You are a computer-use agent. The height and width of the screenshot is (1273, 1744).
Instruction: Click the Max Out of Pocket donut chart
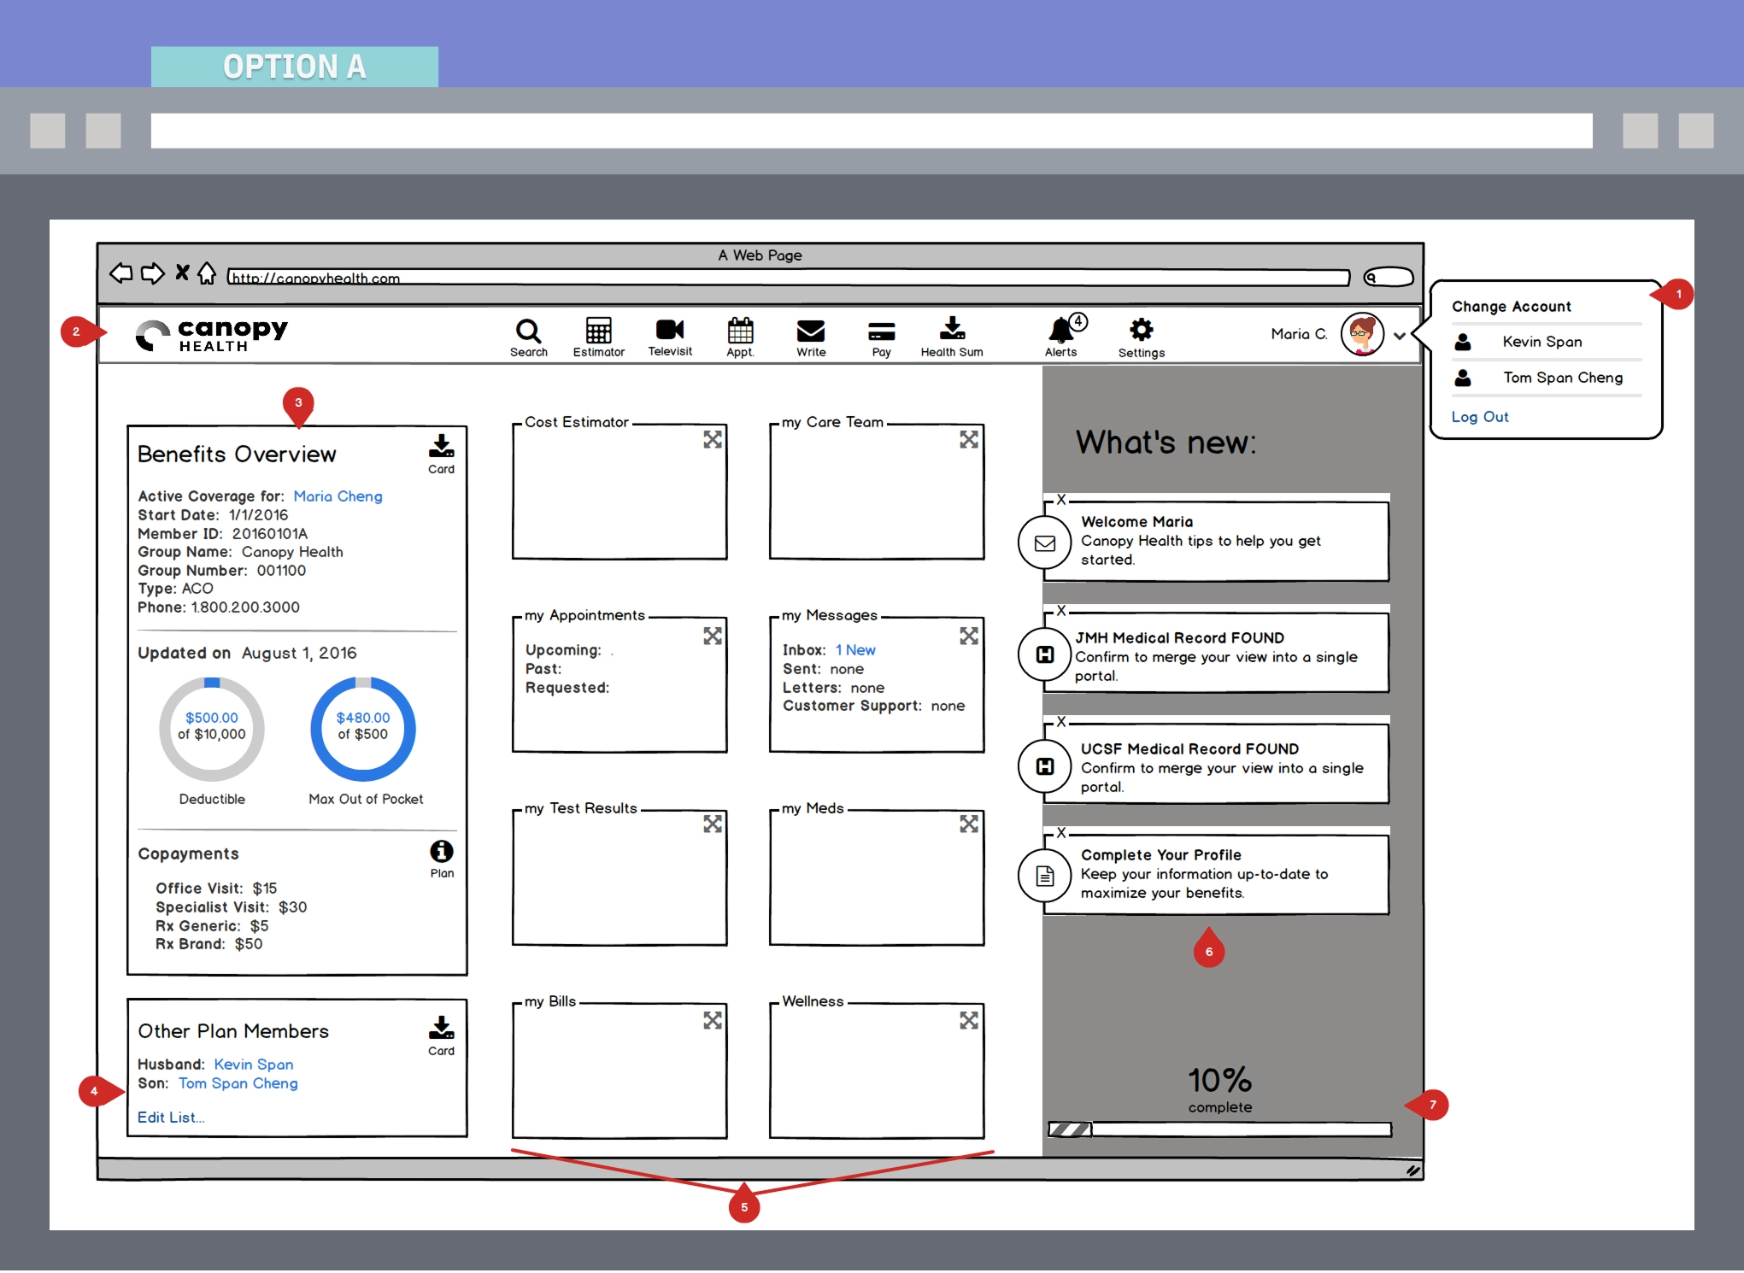[363, 729]
